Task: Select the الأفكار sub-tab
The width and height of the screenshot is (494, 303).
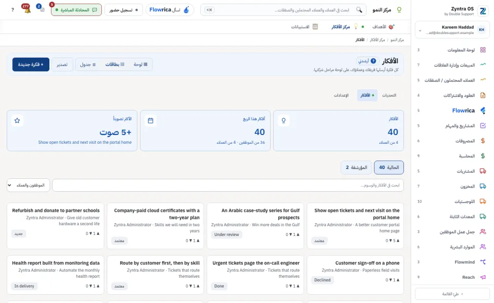Action: pos(367,95)
